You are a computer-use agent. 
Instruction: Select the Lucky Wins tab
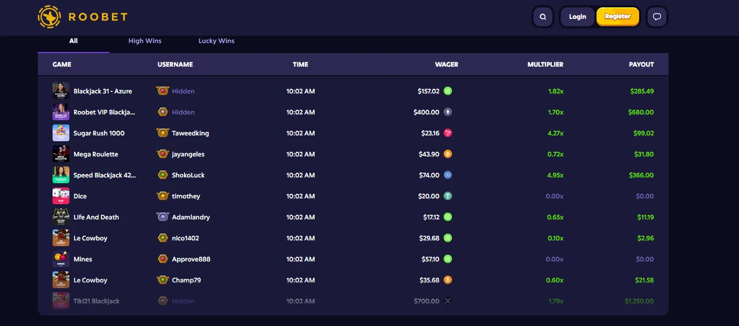coord(217,41)
